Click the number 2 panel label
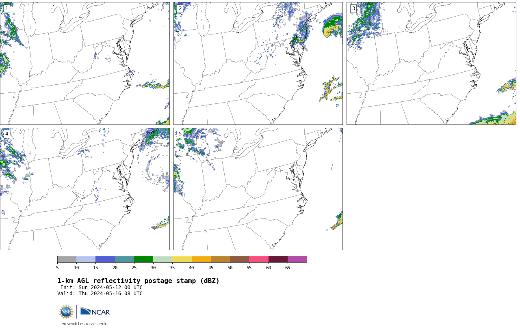 point(180,9)
